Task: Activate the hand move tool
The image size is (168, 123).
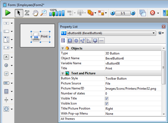Action: click(x=35, y=13)
